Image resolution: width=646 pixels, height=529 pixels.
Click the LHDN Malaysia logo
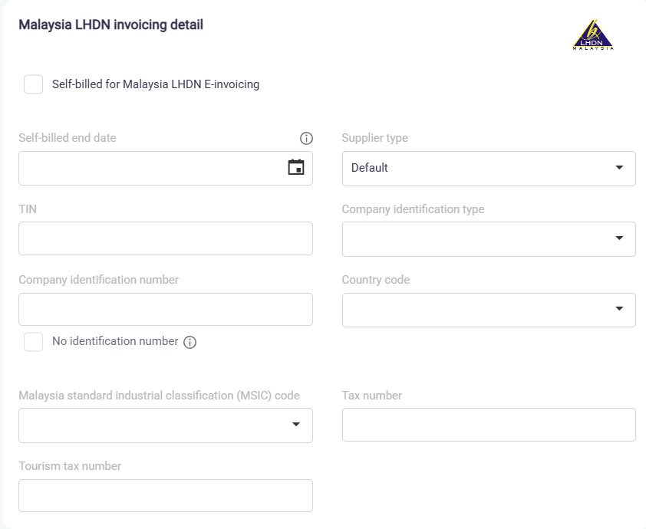(x=593, y=35)
